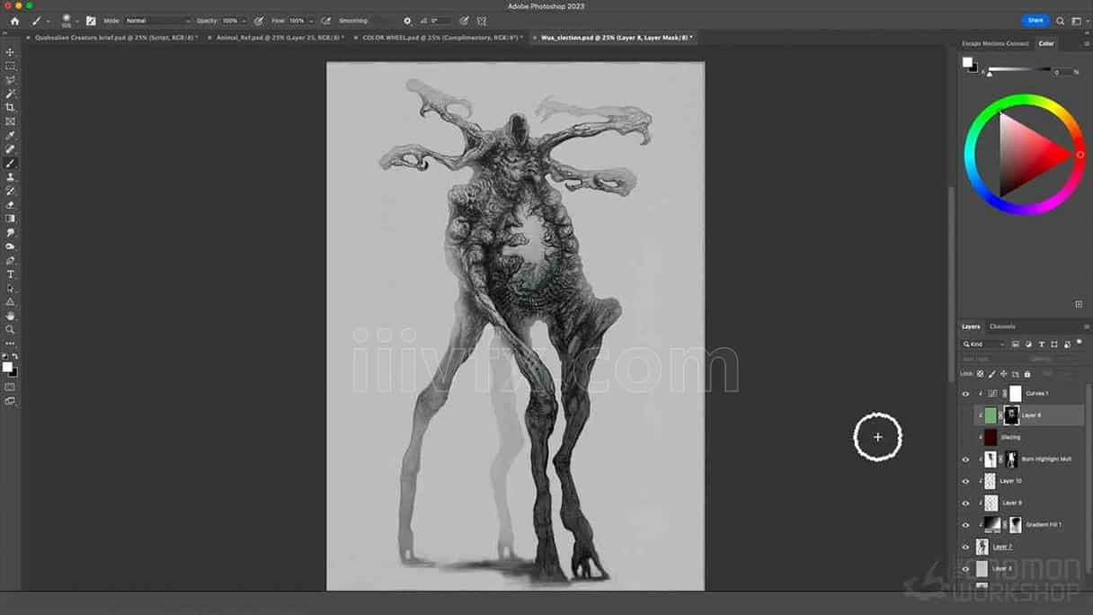
Task: Open the Search icon in top bar
Action: click(1061, 21)
